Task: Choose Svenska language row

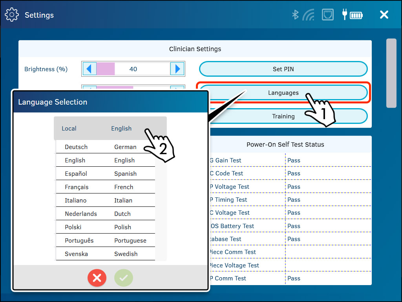Action: coord(105,254)
